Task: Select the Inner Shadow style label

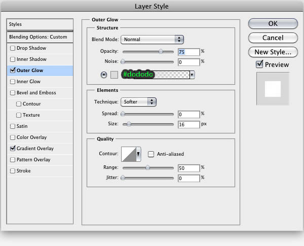Action: point(31,59)
